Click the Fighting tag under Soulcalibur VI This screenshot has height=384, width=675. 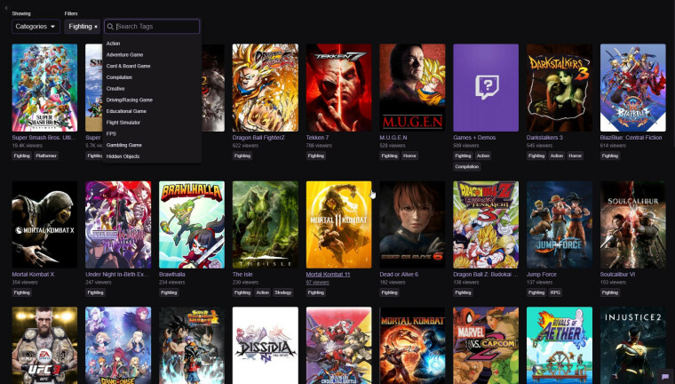(x=610, y=292)
